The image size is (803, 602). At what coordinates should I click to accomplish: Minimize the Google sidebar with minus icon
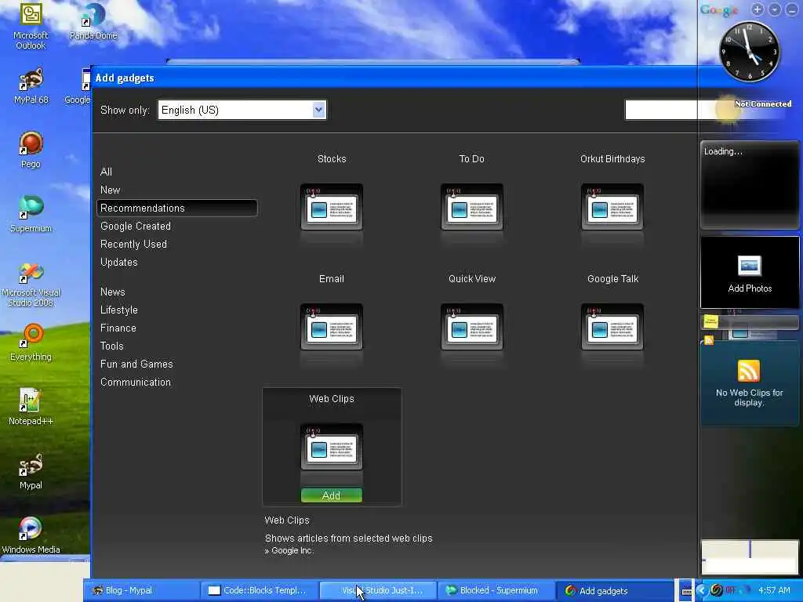click(x=792, y=9)
